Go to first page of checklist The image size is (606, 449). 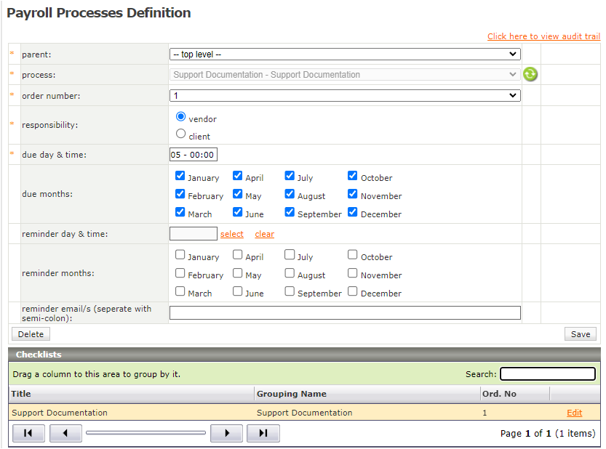28,433
